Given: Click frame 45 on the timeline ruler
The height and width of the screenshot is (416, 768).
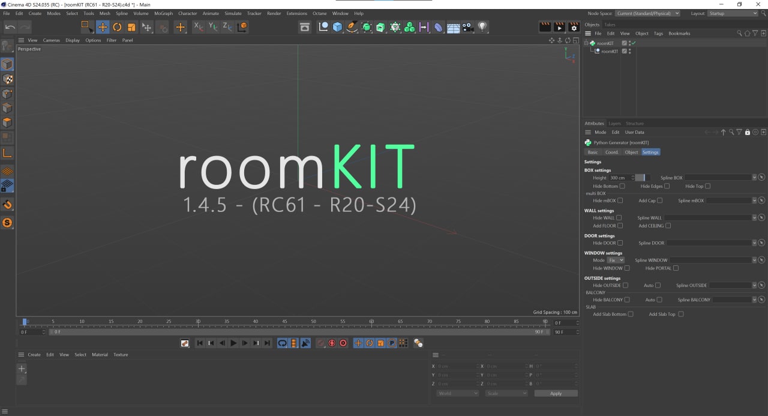Looking at the screenshot, I should click(284, 322).
